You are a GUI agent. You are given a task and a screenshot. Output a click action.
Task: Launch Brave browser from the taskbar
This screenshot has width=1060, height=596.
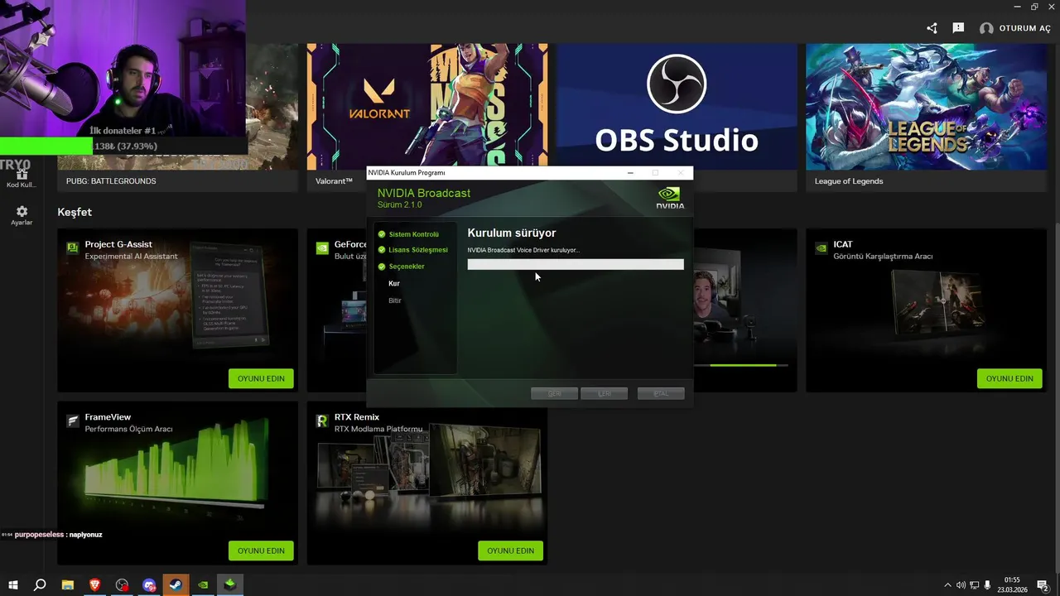94,585
